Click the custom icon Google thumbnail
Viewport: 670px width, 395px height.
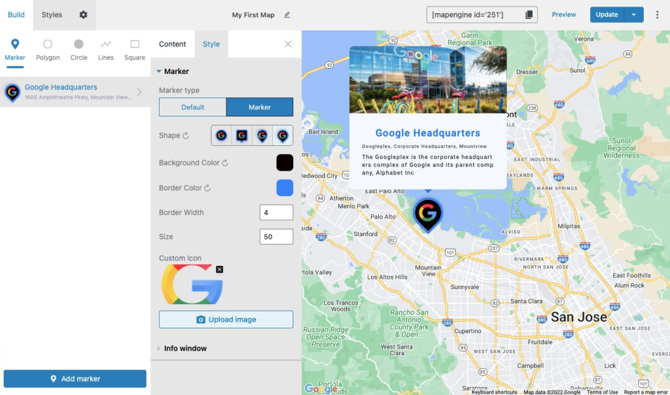click(x=192, y=284)
